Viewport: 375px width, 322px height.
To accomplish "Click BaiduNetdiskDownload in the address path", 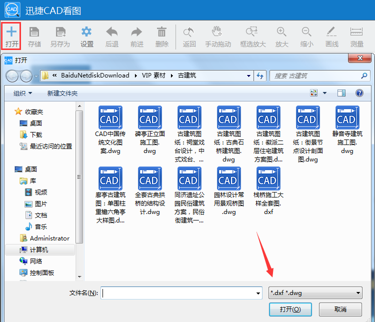I will coord(95,75).
